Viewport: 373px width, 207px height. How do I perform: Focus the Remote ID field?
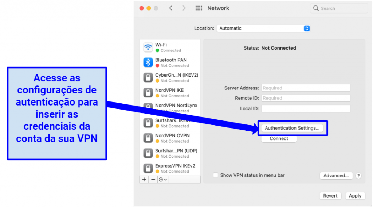(306, 98)
